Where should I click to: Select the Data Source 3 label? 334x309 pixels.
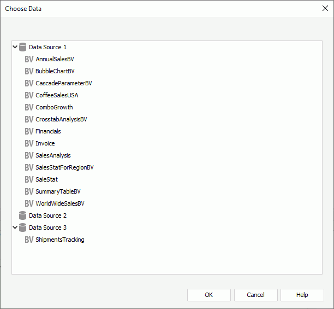(47, 228)
